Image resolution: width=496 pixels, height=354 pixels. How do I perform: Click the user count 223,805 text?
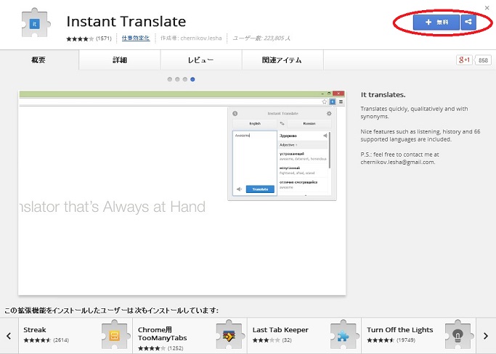point(261,38)
